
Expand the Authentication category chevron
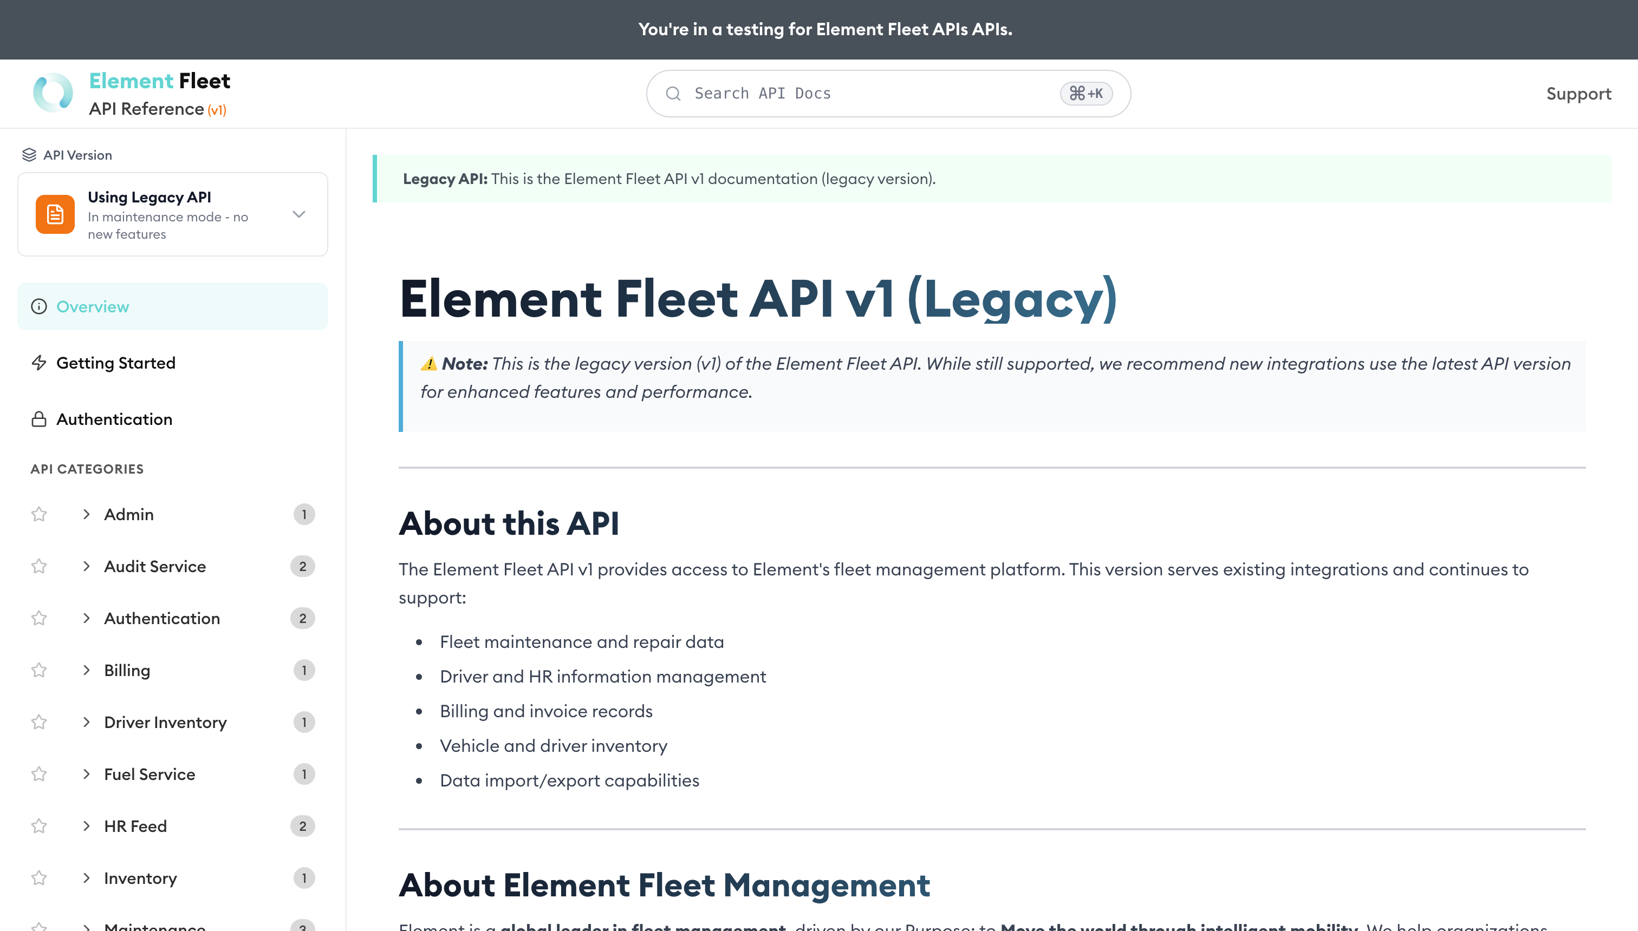click(x=86, y=618)
